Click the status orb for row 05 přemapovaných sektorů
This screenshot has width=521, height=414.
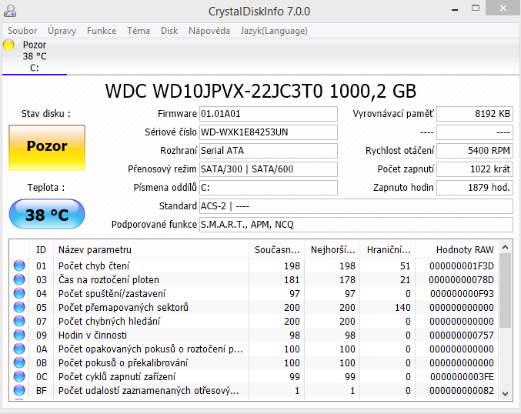19,307
